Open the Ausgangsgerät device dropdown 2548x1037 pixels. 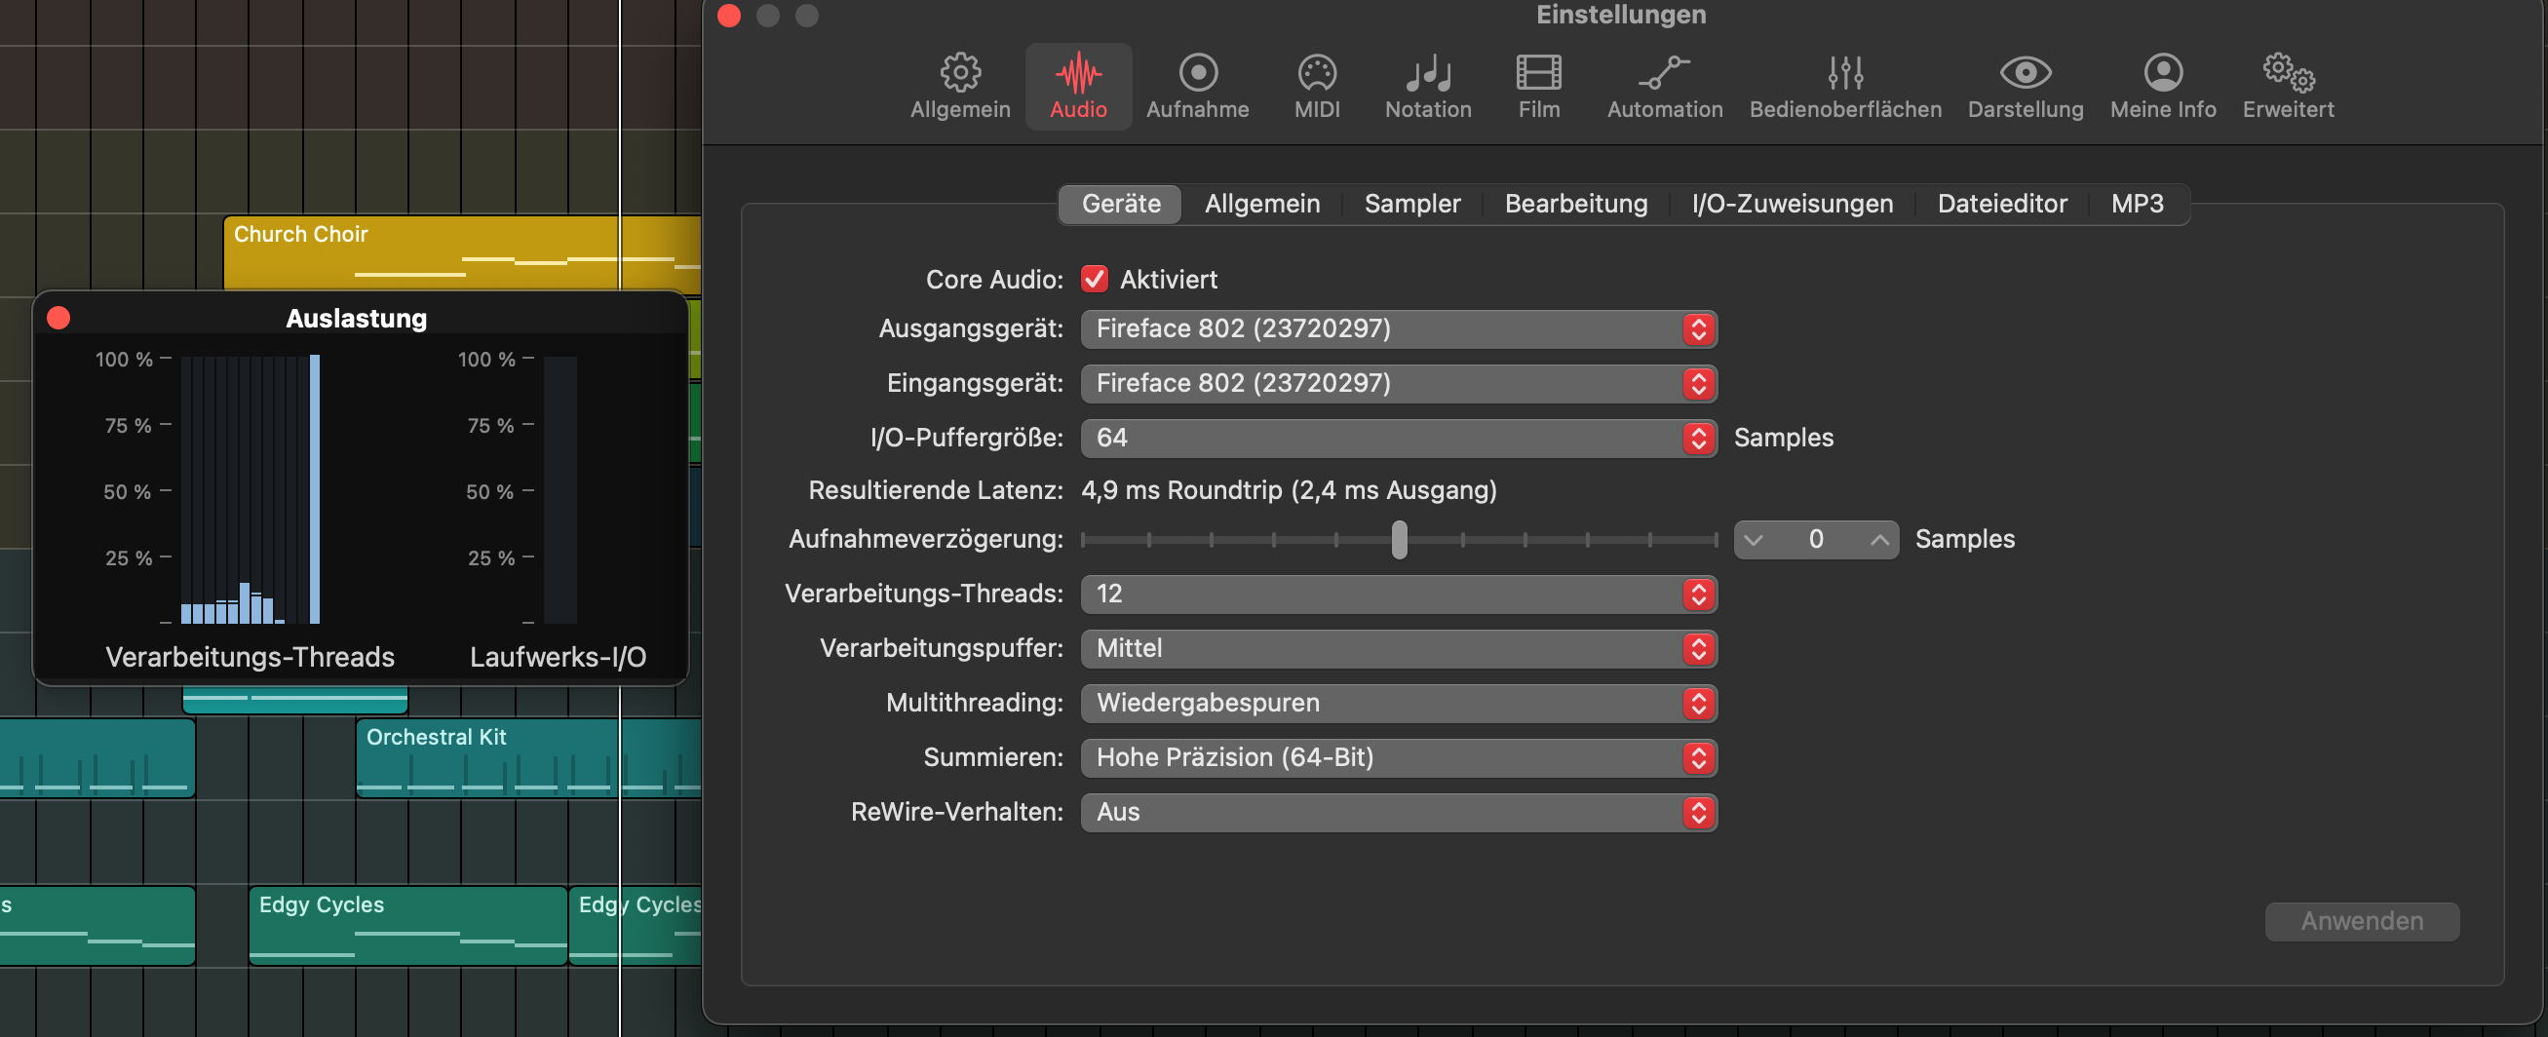click(1398, 329)
